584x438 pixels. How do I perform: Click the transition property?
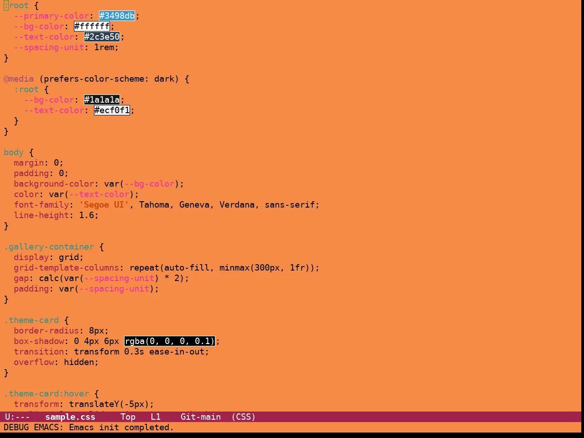39,352
